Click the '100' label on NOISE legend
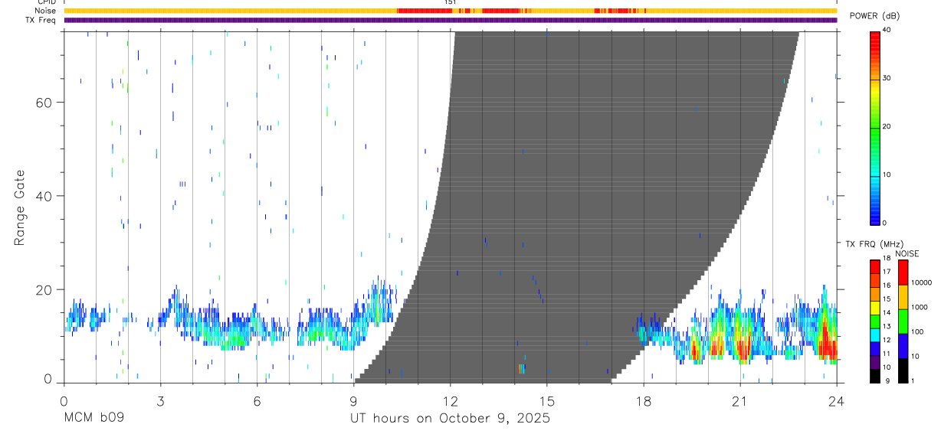The width and height of the screenshot is (941, 434). 919,331
